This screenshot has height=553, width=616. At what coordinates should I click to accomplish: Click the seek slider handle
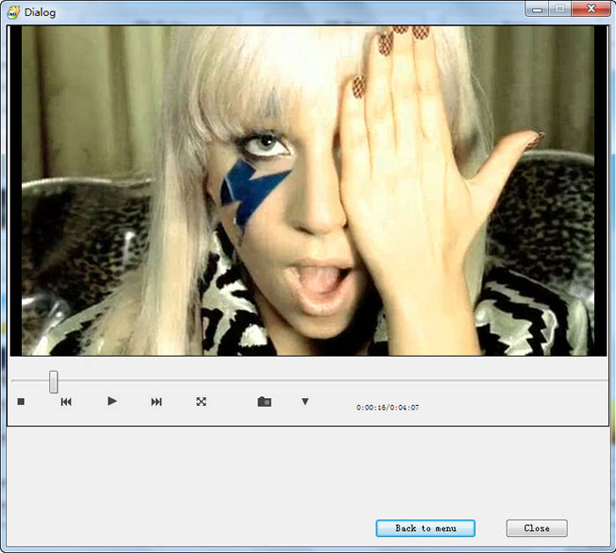(54, 381)
